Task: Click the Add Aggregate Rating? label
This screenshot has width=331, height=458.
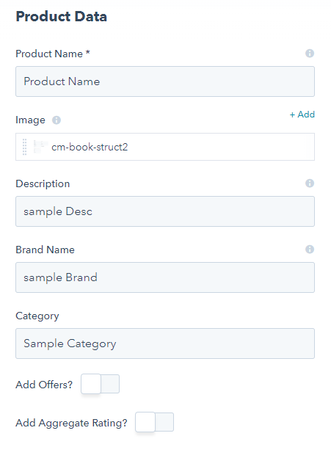Action: click(72, 423)
